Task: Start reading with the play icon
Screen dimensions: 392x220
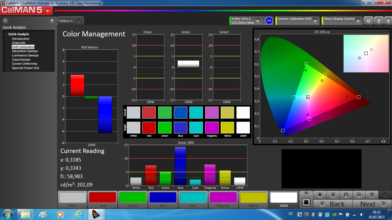Action: point(333,195)
